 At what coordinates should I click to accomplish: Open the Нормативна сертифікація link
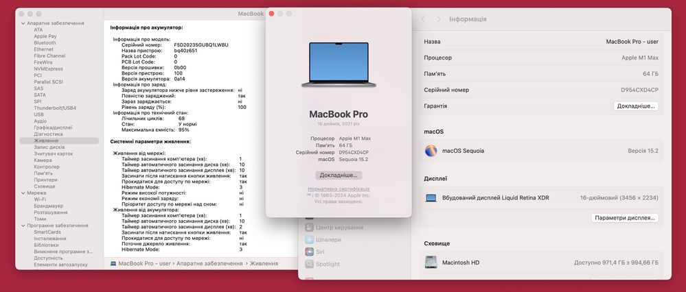pyautogui.click(x=339, y=189)
